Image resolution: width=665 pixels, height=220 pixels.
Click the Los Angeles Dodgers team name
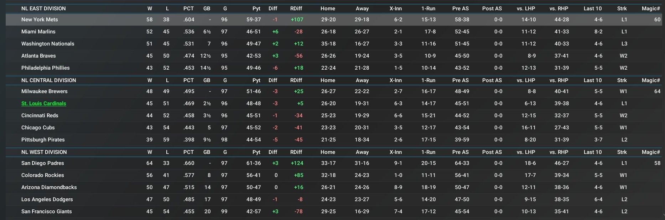tap(47, 199)
